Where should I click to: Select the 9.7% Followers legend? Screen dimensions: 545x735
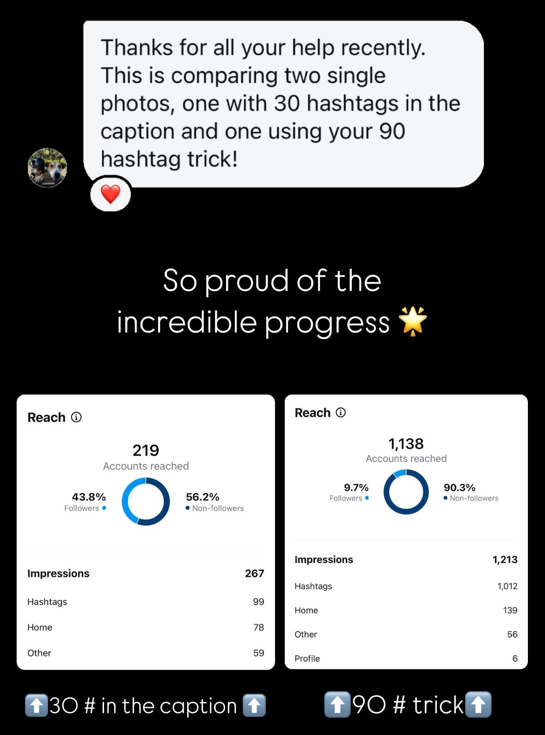click(349, 492)
